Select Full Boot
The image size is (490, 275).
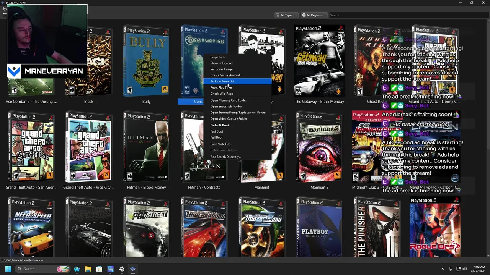click(x=237, y=137)
